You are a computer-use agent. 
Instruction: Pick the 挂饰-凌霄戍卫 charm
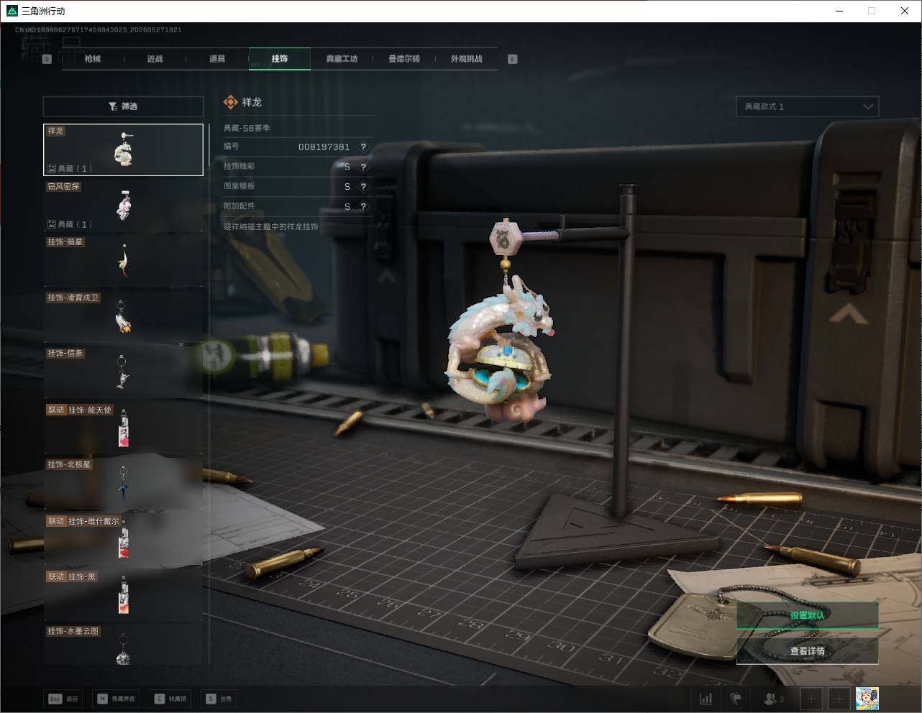[x=123, y=316]
